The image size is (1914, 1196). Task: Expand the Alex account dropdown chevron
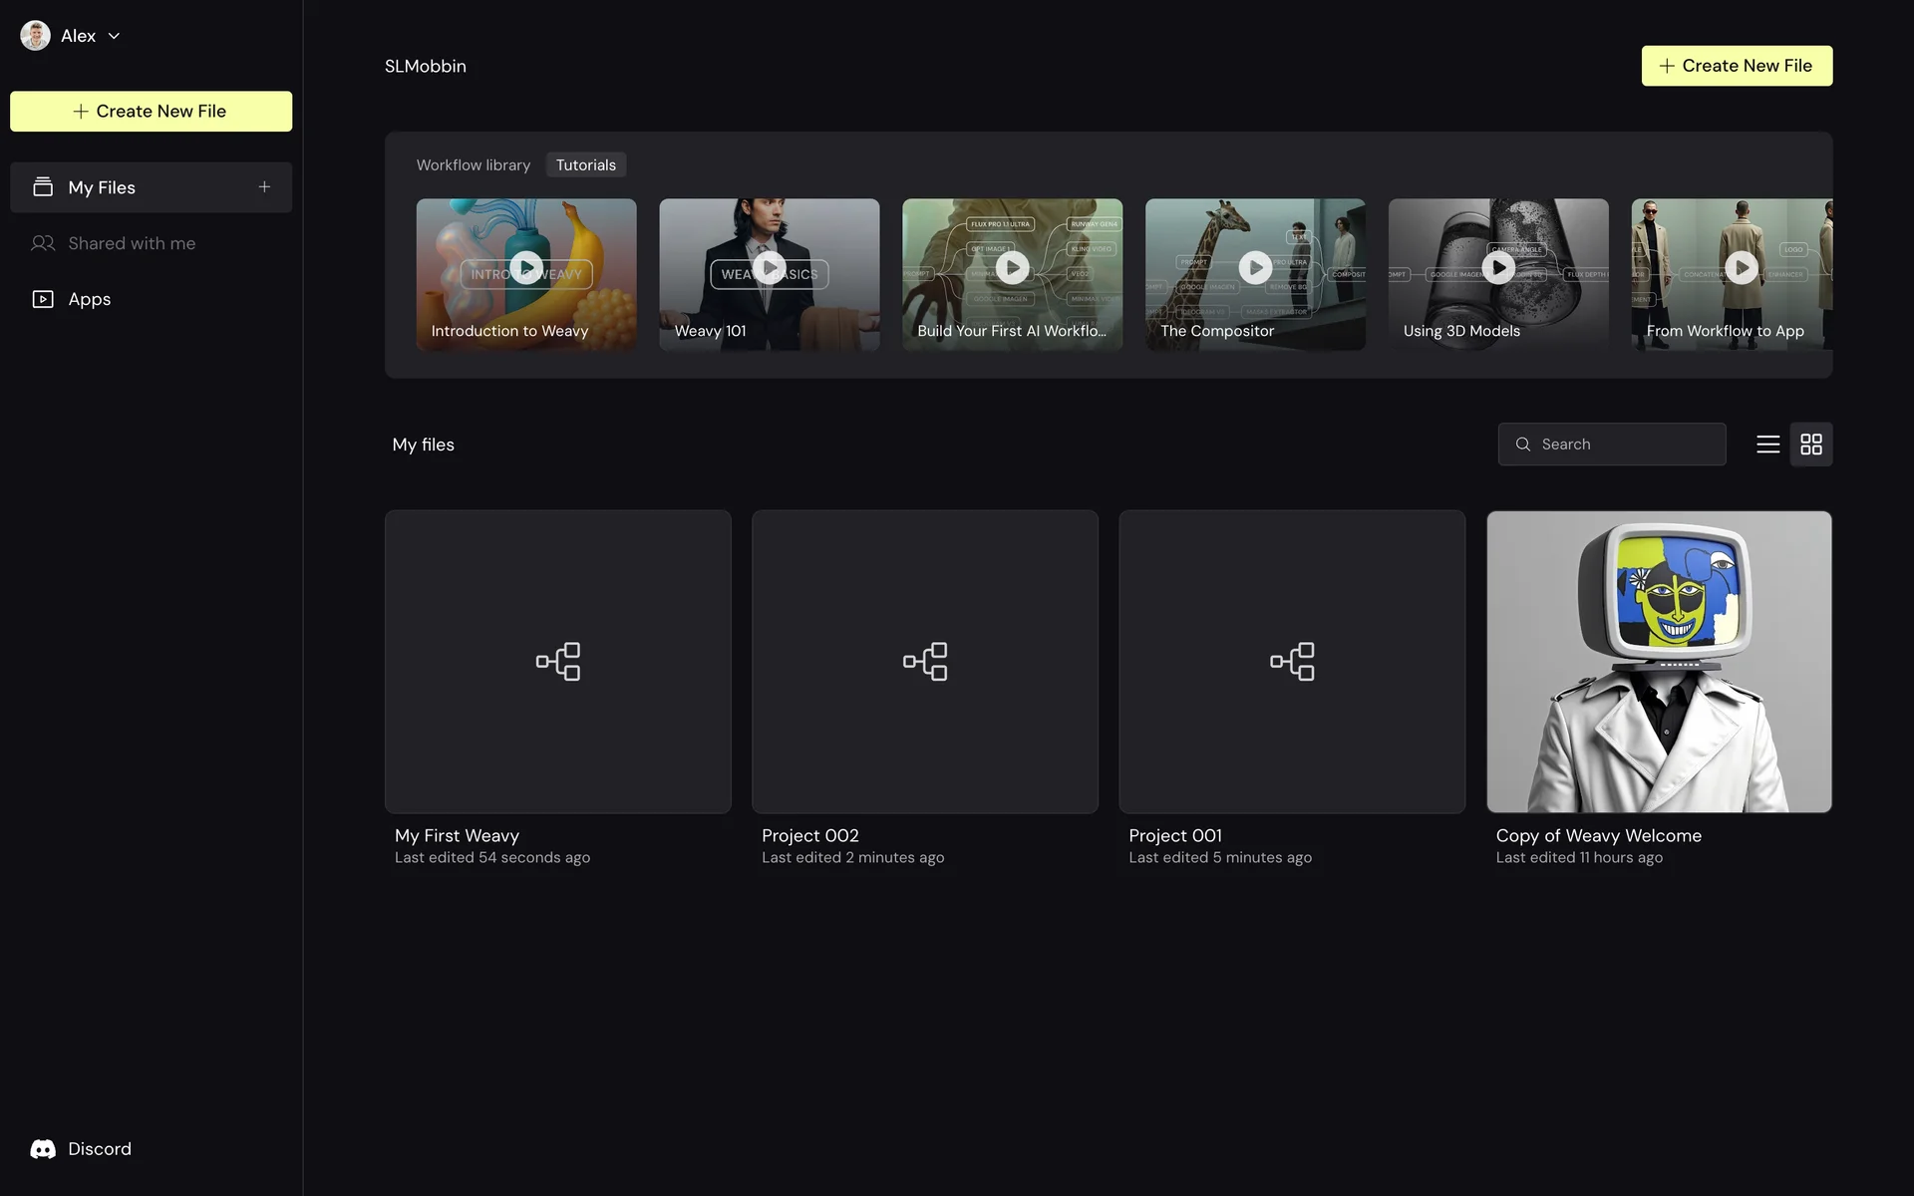pos(115,36)
